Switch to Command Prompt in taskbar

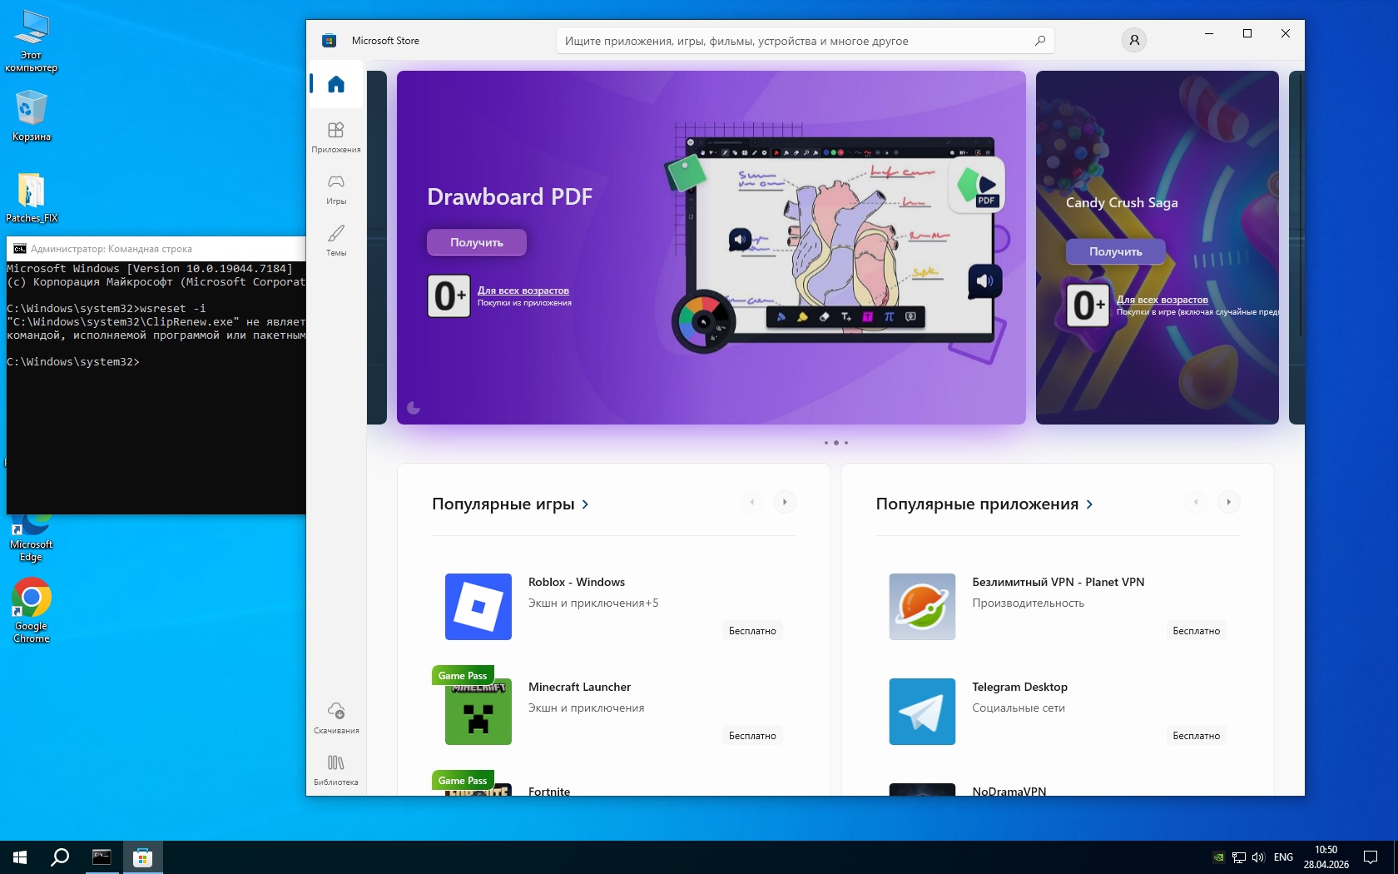pos(102,857)
